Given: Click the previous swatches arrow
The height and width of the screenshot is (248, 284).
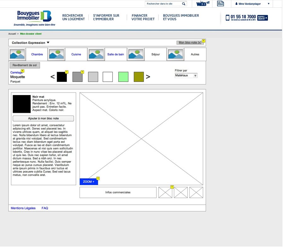Looking at the screenshot, I should tap(52, 77).
